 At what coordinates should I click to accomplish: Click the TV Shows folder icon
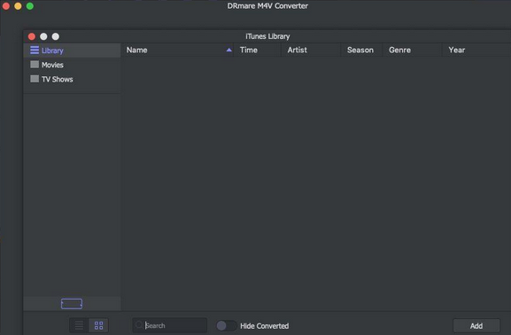(35, 79)
